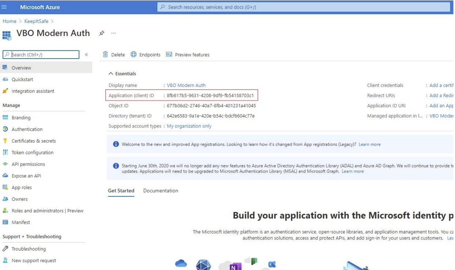Open the ellipsis more options menu
The image size is (455, 270).
pos(113,33)
